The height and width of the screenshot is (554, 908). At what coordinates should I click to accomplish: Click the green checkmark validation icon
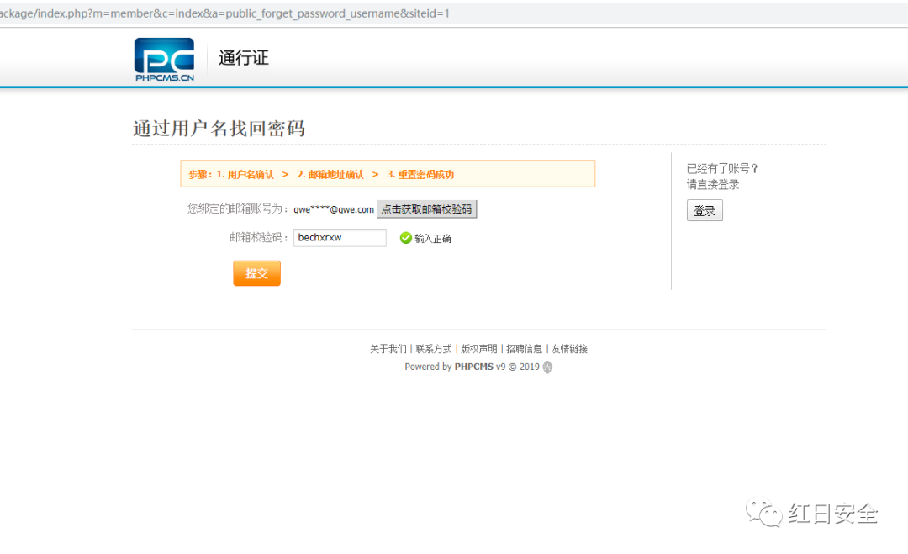[x=406, y=238]
